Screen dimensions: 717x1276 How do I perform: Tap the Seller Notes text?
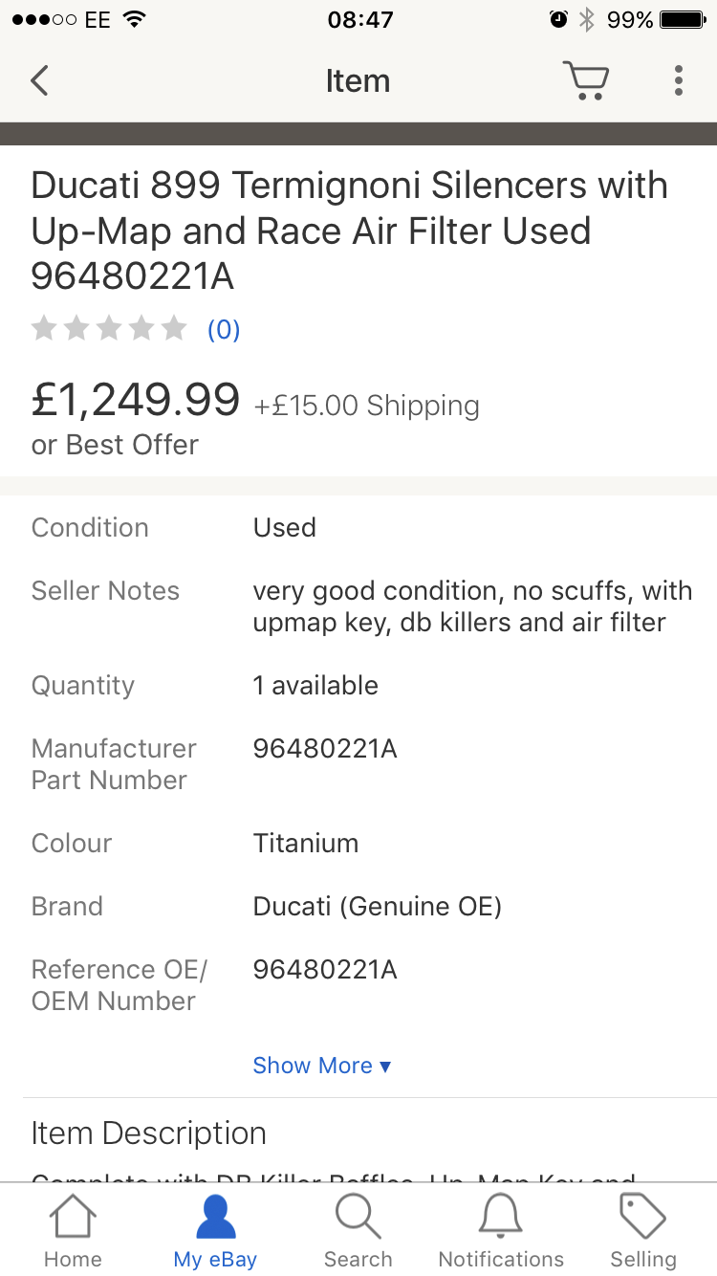tap(472, 606)
